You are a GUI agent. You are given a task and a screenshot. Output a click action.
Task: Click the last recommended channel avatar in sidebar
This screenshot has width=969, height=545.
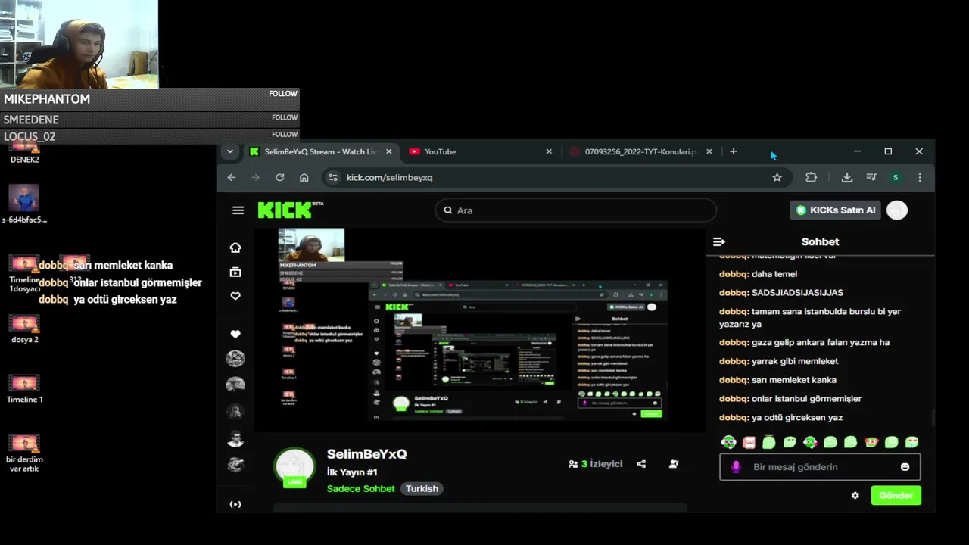coord(235,464)
